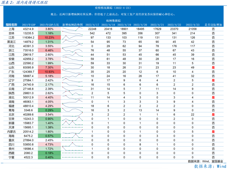This screenshot has height=169, width=228.
Task: Click the 10.93% GDP share cell for 广东
Action: tap(49, 72)
